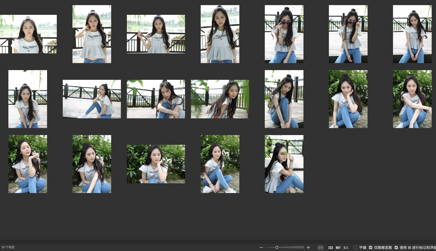Switch to list view icon
Image resolution: width=436 pixels, height=251 pixels.
(x=346, y=247)
